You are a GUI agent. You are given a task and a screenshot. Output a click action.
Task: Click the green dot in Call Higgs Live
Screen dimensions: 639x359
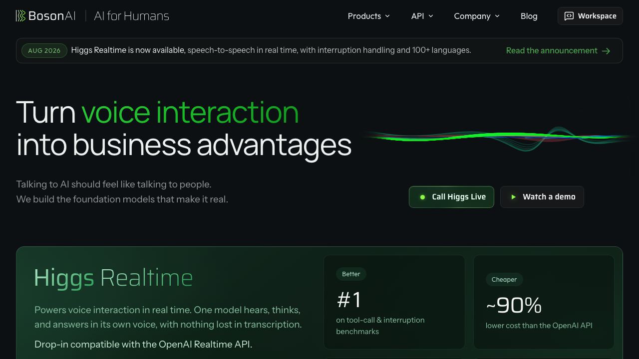click(422, 197)
